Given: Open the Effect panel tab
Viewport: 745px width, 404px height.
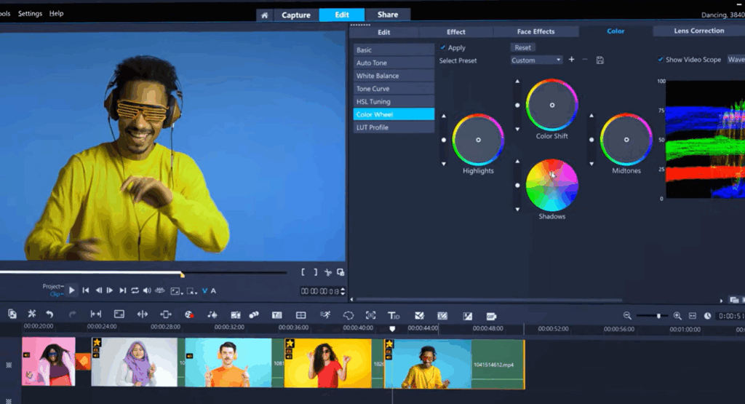Looking at the screenshot, I should point(455,32).
